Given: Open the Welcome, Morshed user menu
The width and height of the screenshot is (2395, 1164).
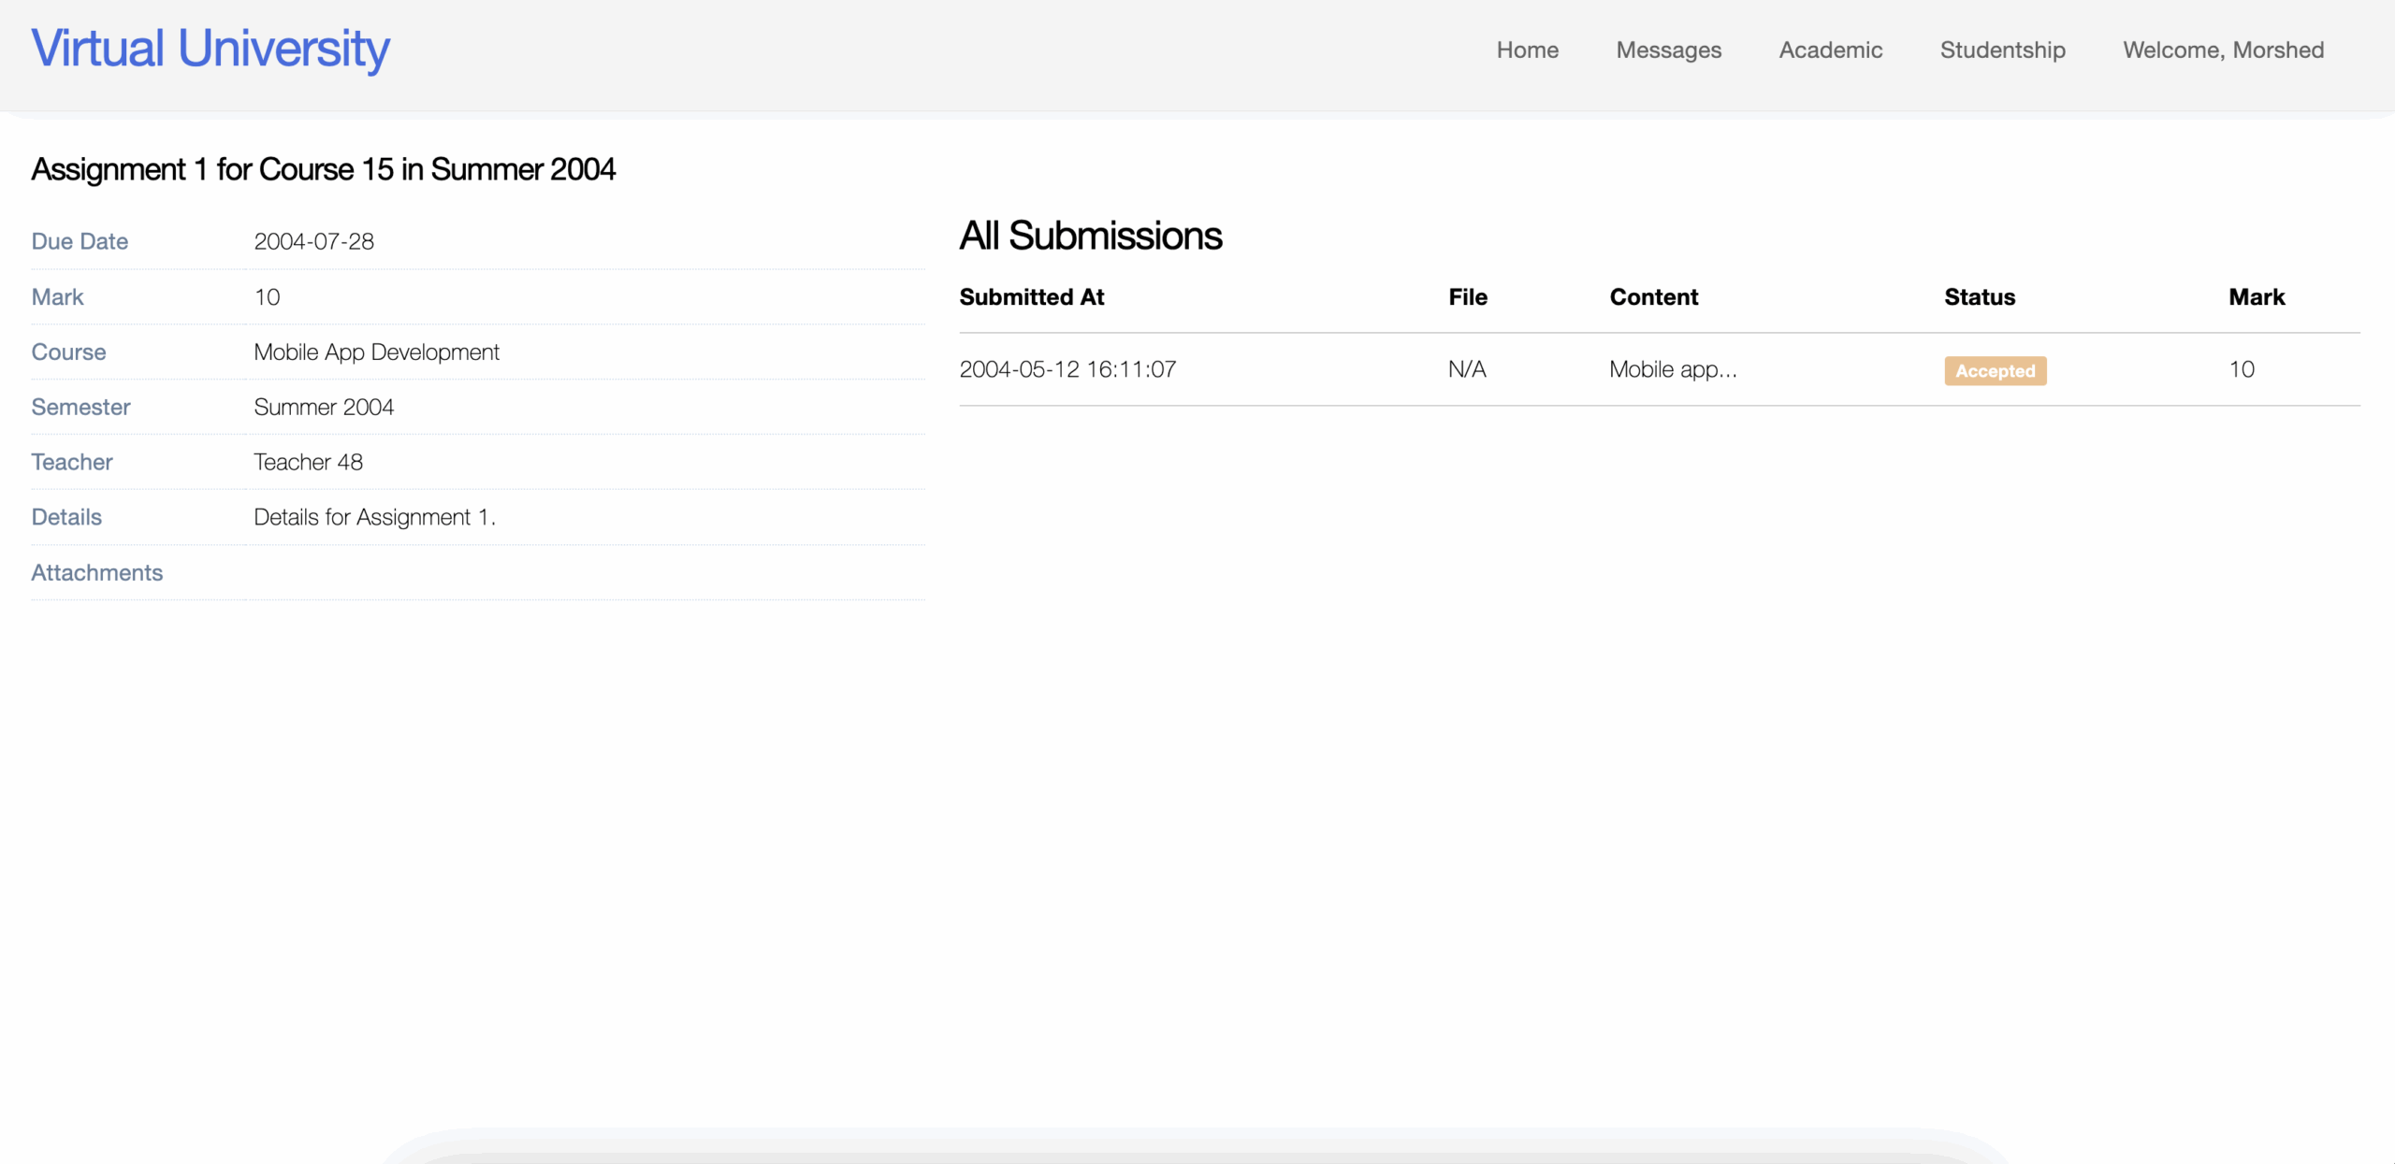Looking at the screenshot, I should [x=2223, y=50].
